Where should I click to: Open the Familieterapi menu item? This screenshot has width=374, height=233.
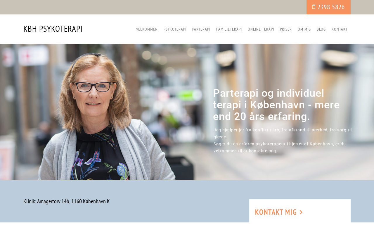tap(229, 29)
